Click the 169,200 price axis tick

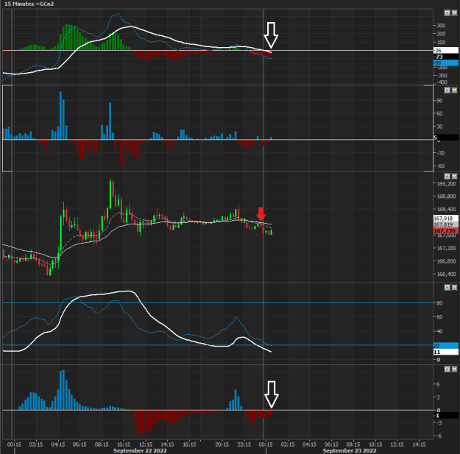click(447, 184)
